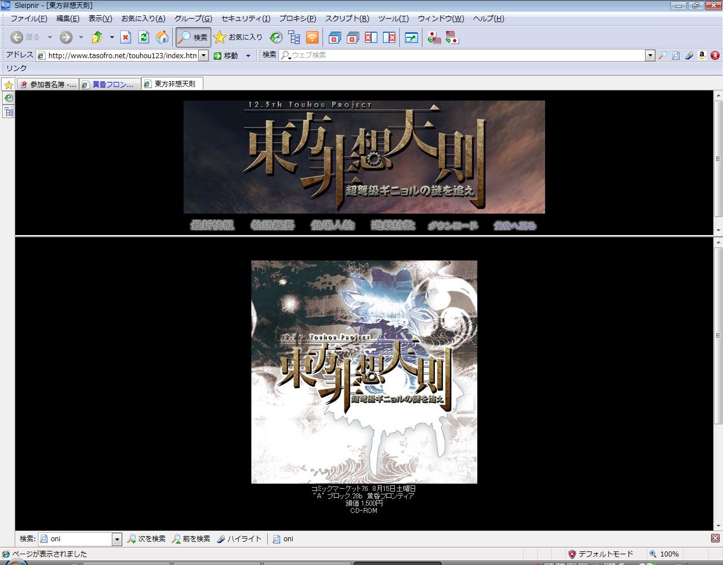
Task: Switch to the 参加者名簿 tab
Action: pos(48,84)
